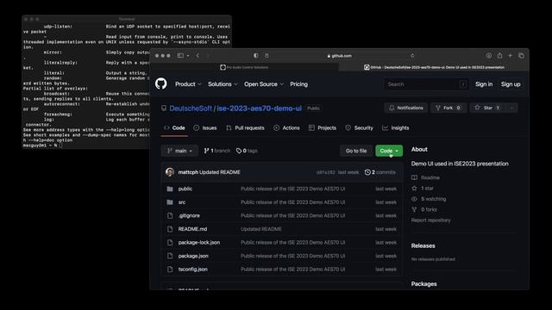
Task: Switch to Pro Audio Control Solutions tab
Action: coord(244,67)
